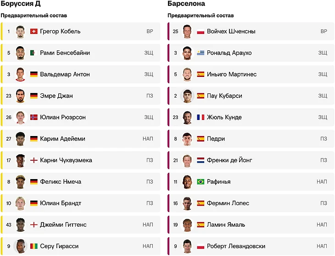Click the Uruguay flag beside Рональд Араухо
Image resolution: width=335 pixels, height=256 pixels.
point(201,53)
